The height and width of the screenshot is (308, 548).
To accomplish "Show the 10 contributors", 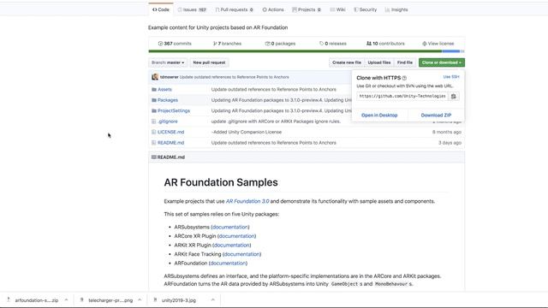I will (385, 44).
